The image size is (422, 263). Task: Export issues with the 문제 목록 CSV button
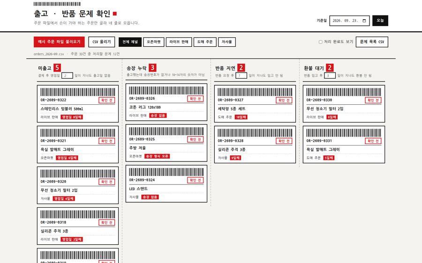pyautogui.click(x=372, y=42)
